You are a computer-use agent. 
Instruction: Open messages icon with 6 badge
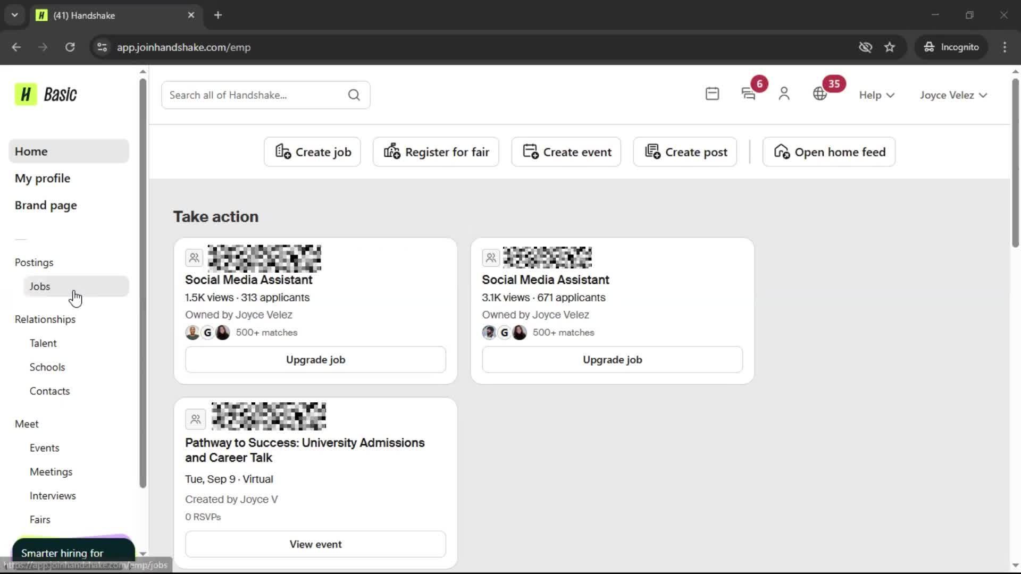[x=749, y=94]
